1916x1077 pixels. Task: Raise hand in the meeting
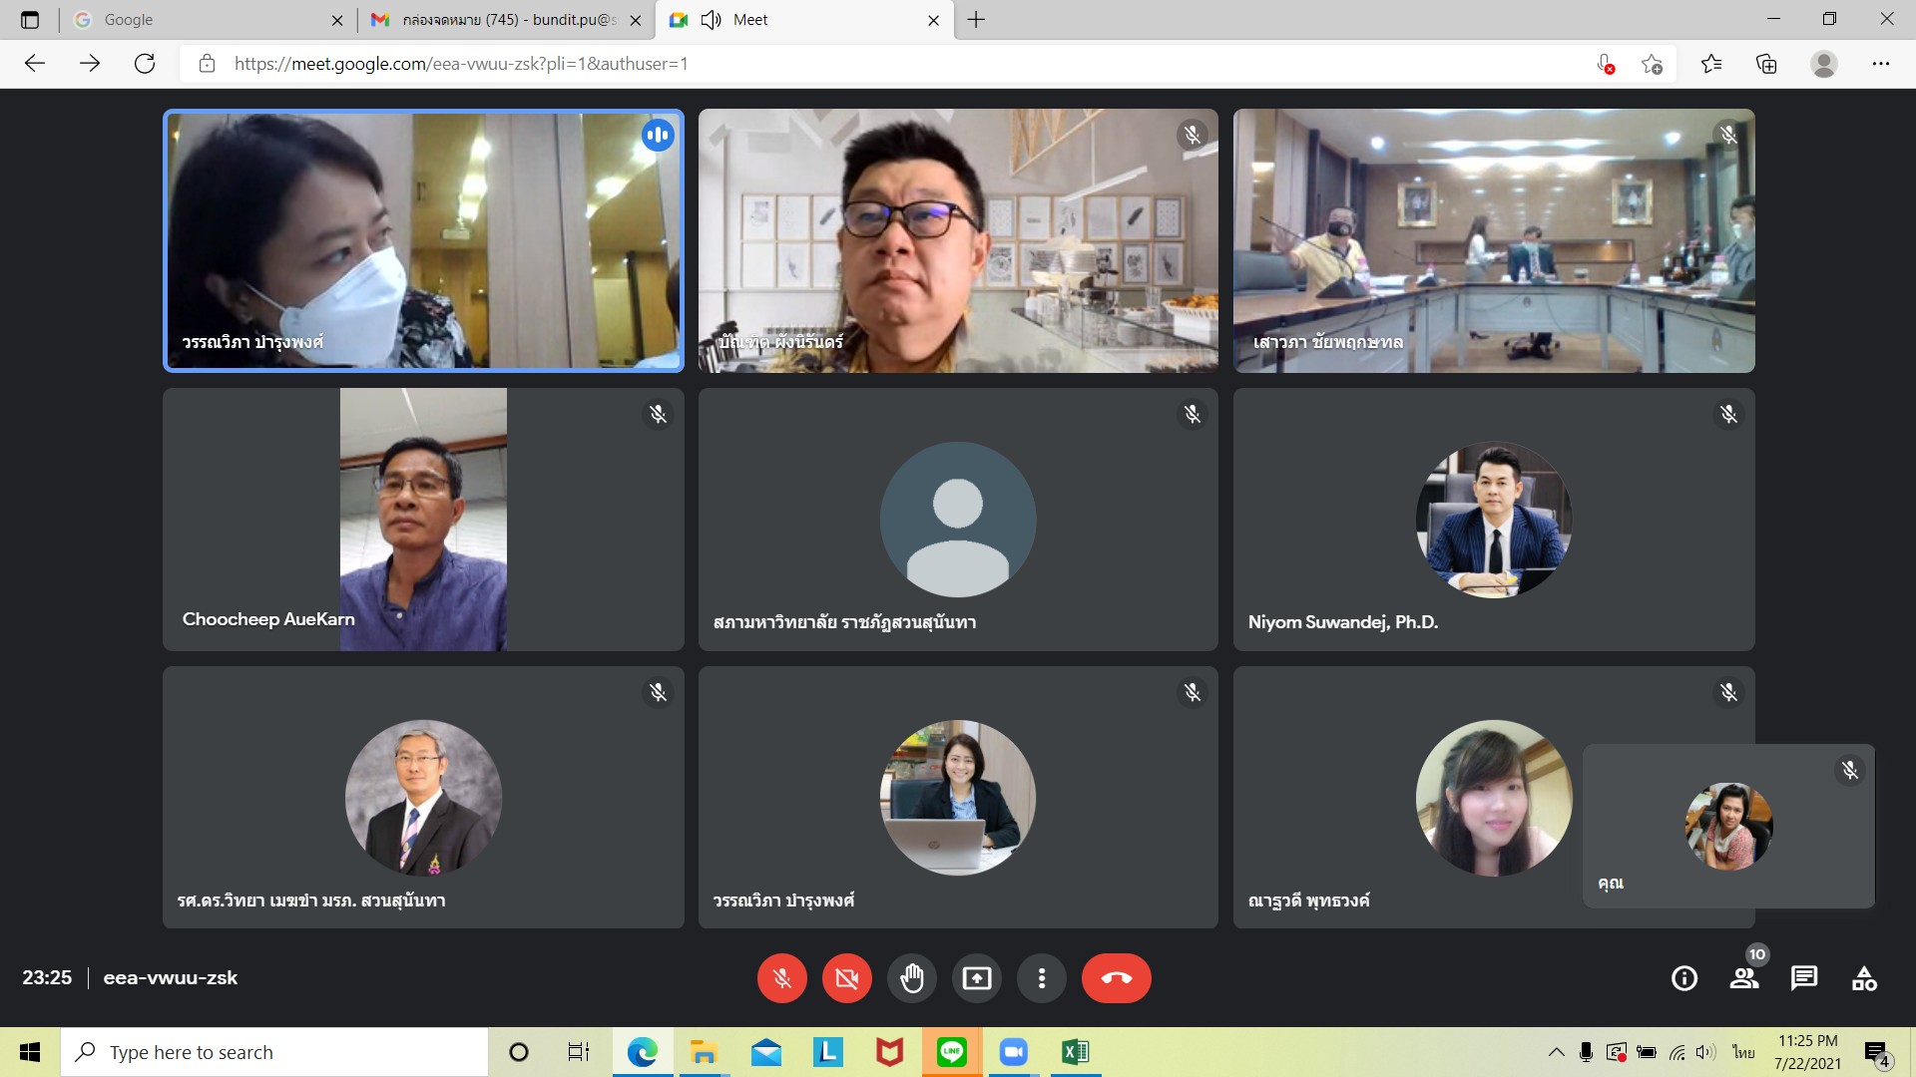coord(911,978)
